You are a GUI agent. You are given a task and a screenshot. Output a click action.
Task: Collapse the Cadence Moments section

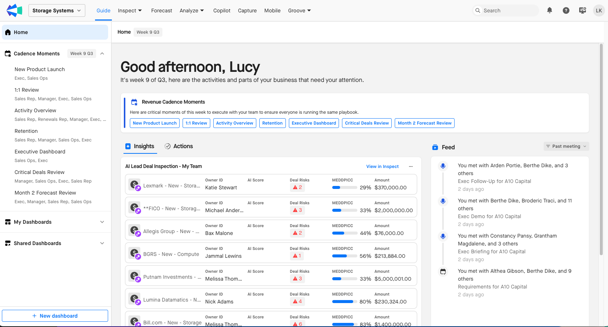[102, 54]
